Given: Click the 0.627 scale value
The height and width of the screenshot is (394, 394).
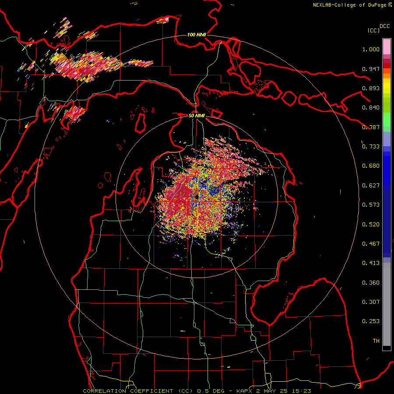Looking at the screenshot, I should click(371, 186).
